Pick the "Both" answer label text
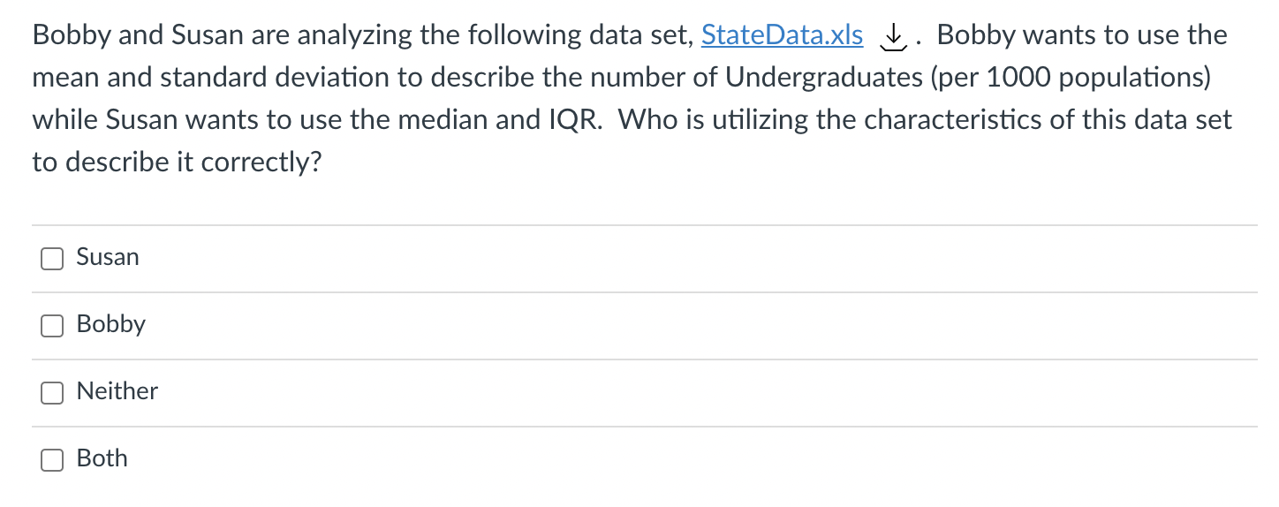 point(102,458)
